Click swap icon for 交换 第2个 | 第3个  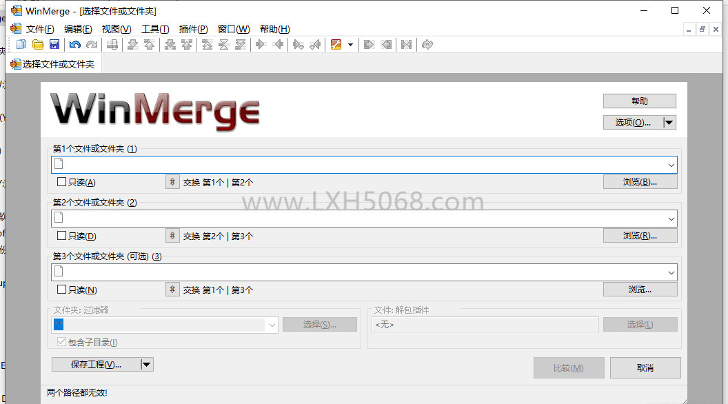[172, 236]
